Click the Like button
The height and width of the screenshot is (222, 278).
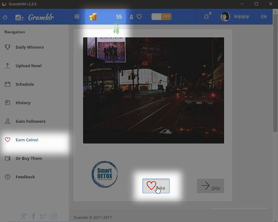(156, 186)
